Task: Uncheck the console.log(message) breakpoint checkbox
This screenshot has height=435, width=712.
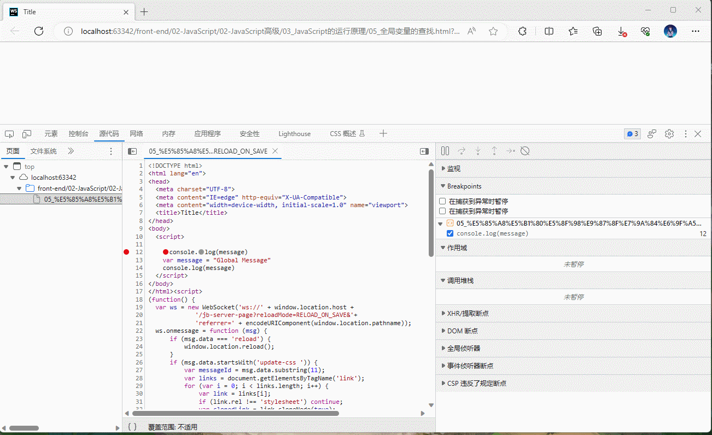Action: tap(450, 233)
